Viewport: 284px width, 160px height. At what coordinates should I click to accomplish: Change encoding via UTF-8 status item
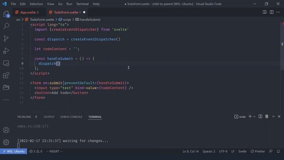pyautogui.click(x=223, y=151)
